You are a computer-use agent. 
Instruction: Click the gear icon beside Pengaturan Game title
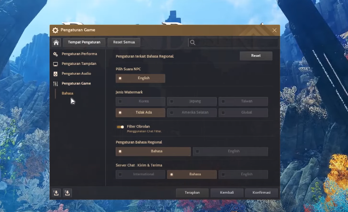tap(55, 30)
